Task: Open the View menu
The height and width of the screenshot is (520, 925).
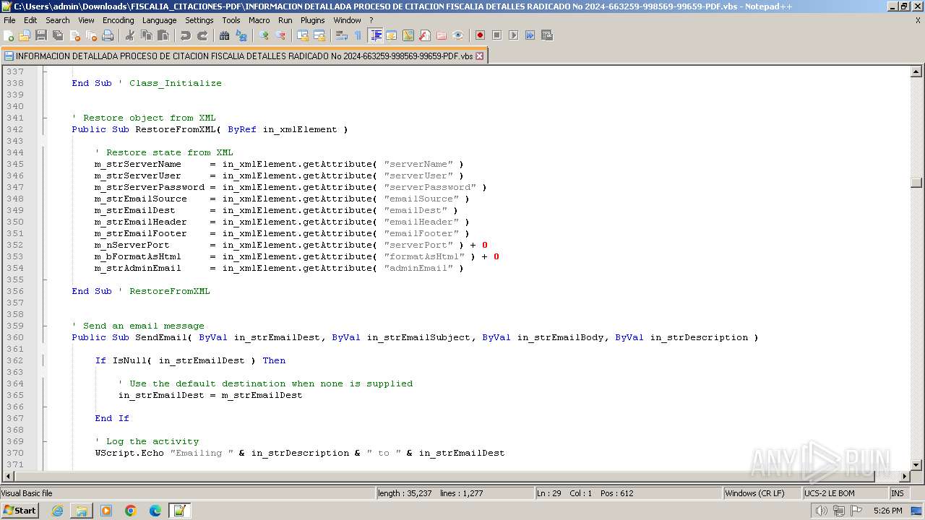Action: (x=86, y=20)
